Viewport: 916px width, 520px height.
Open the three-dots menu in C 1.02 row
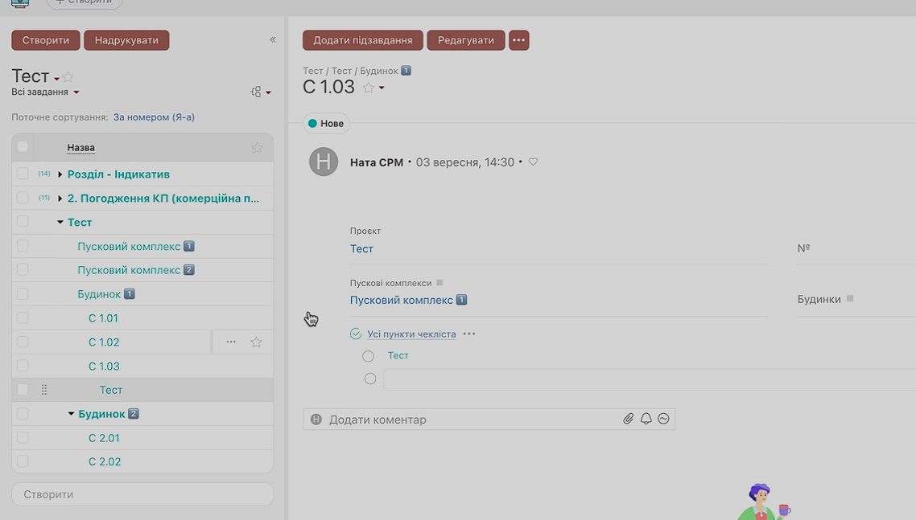tap(231, 342)
